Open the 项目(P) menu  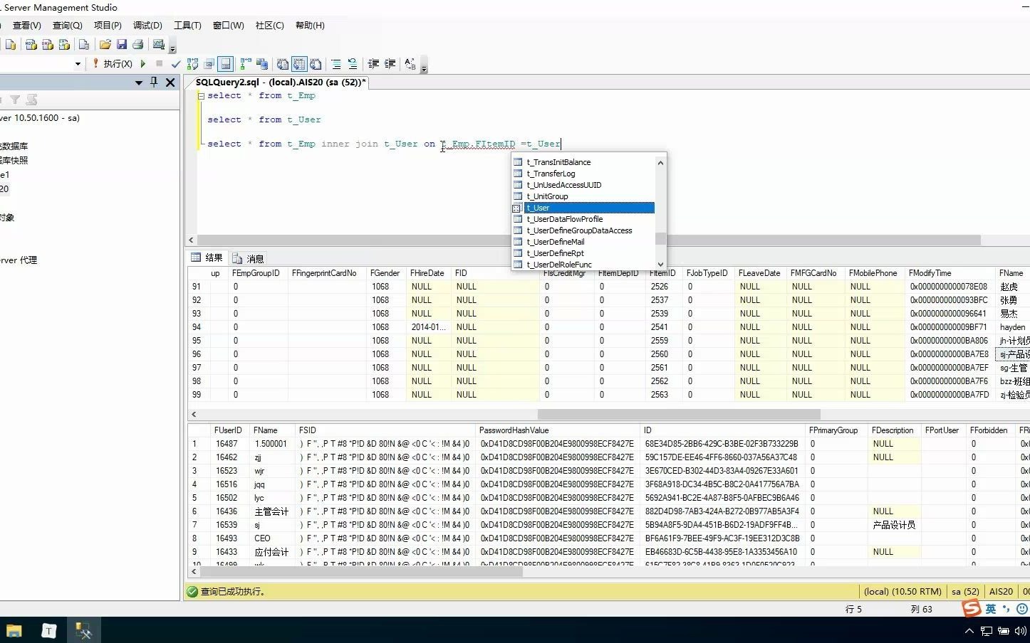pos(108,25)
